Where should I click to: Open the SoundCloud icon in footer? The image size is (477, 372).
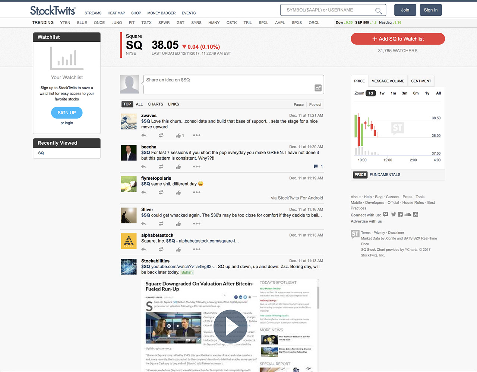click(408, 214)
